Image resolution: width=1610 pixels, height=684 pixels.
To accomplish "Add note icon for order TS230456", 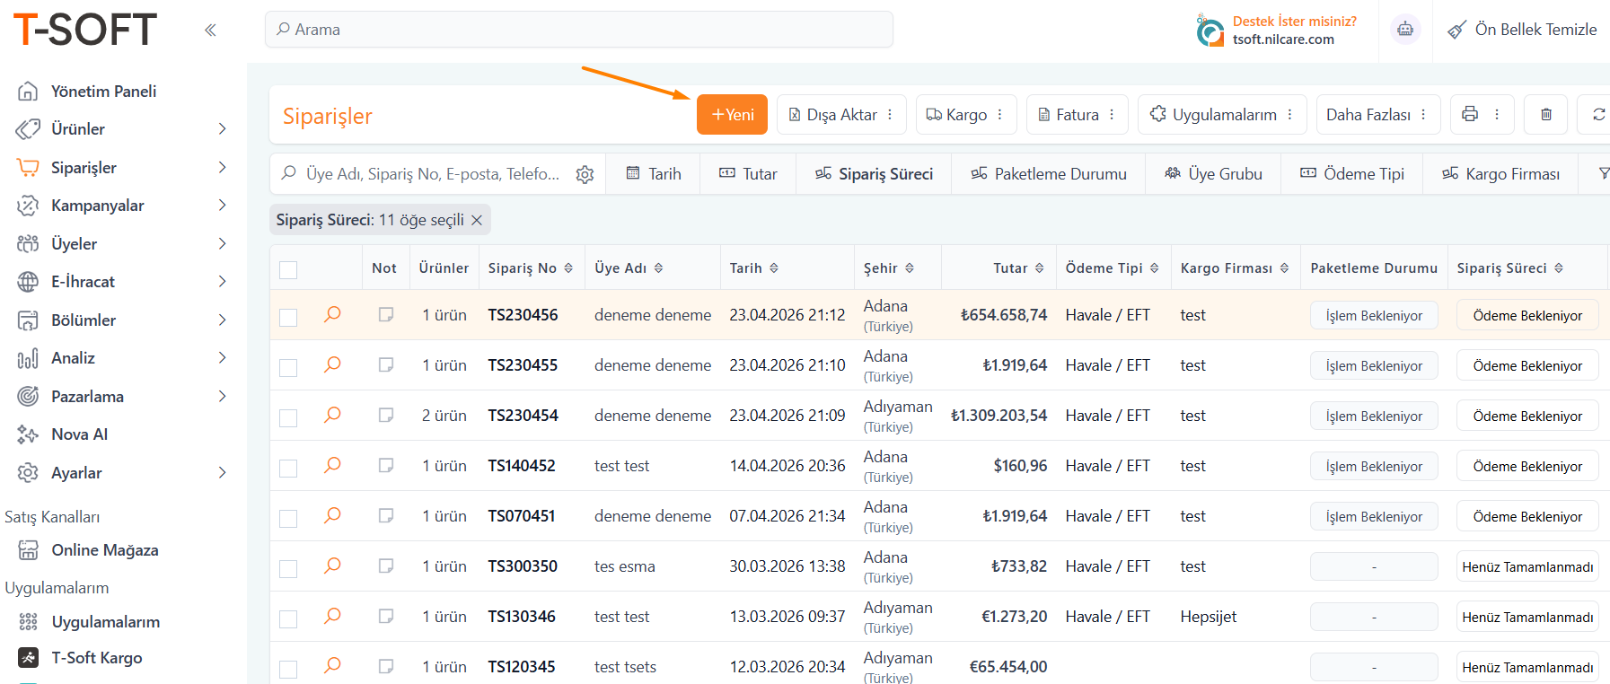I will point(386,314).
